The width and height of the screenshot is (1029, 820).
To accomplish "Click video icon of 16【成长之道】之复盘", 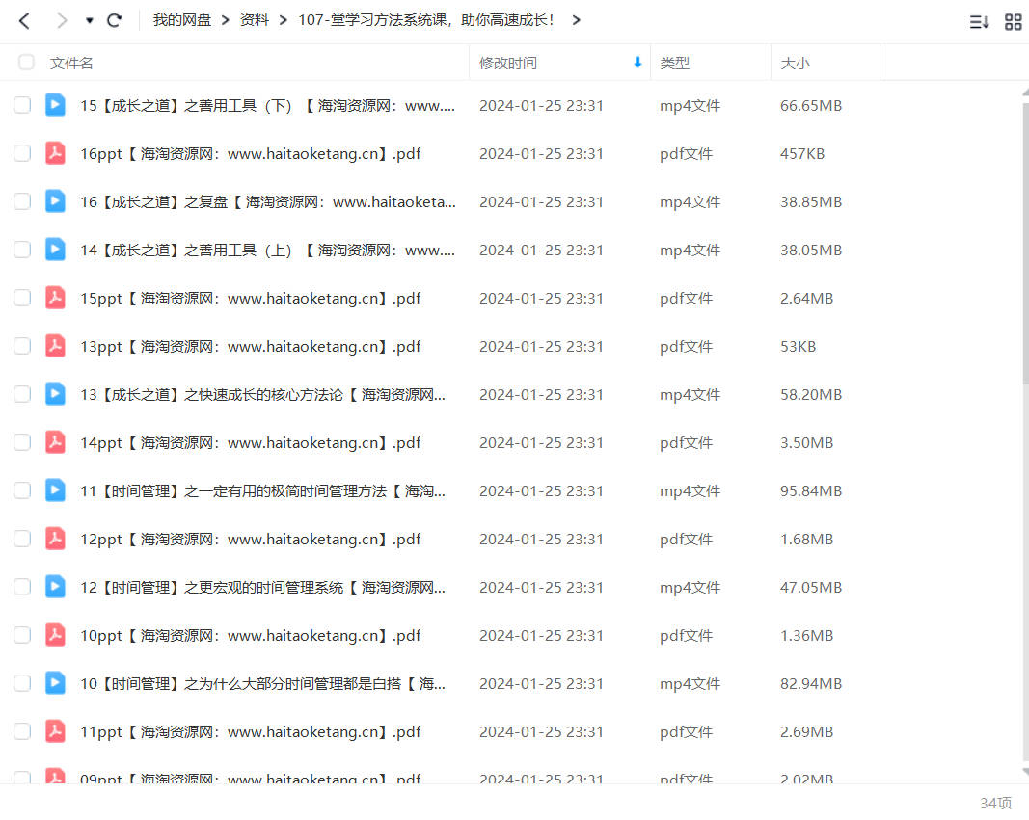I will (x=55, y=201).
